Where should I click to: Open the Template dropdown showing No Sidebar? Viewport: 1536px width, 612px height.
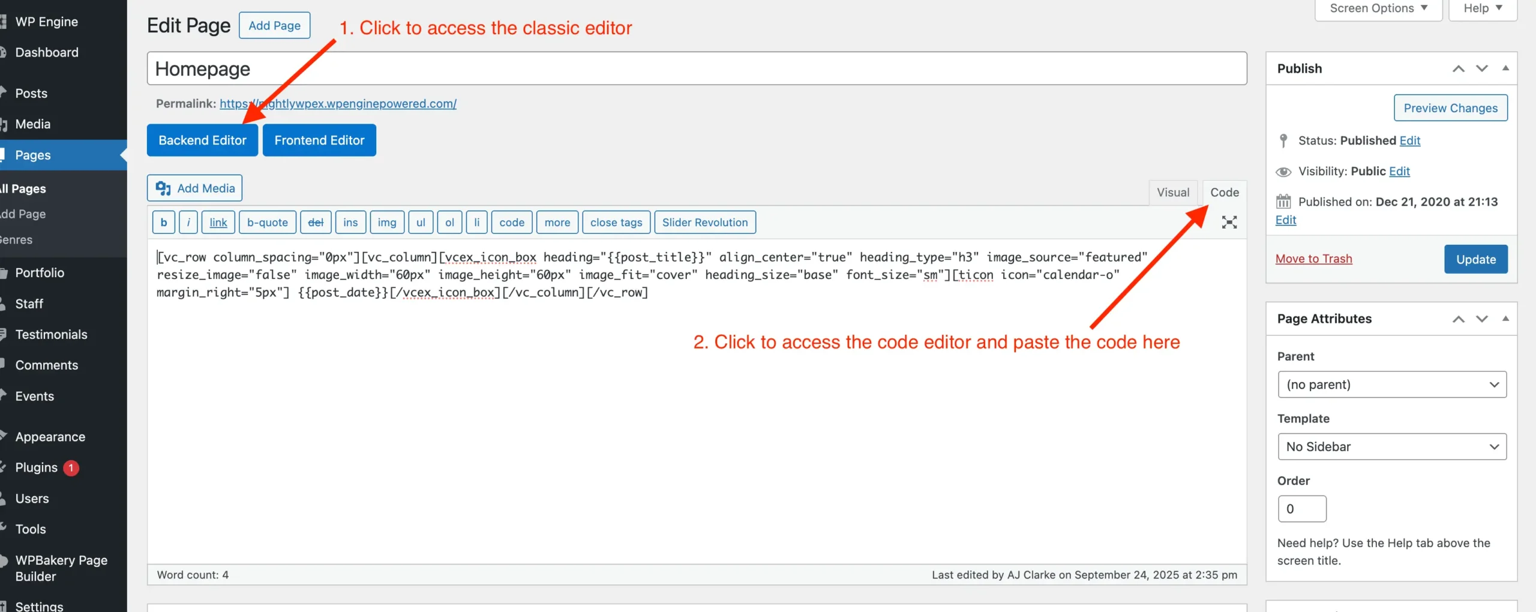(x=1393, y=446)
